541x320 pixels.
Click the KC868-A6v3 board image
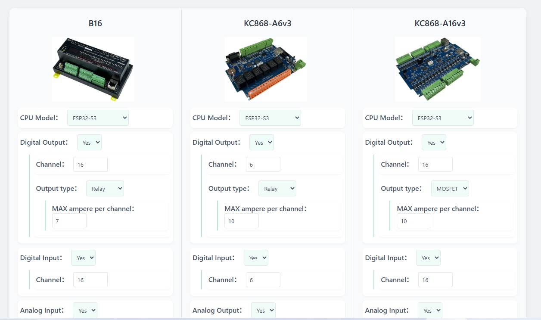coord(265,69)
